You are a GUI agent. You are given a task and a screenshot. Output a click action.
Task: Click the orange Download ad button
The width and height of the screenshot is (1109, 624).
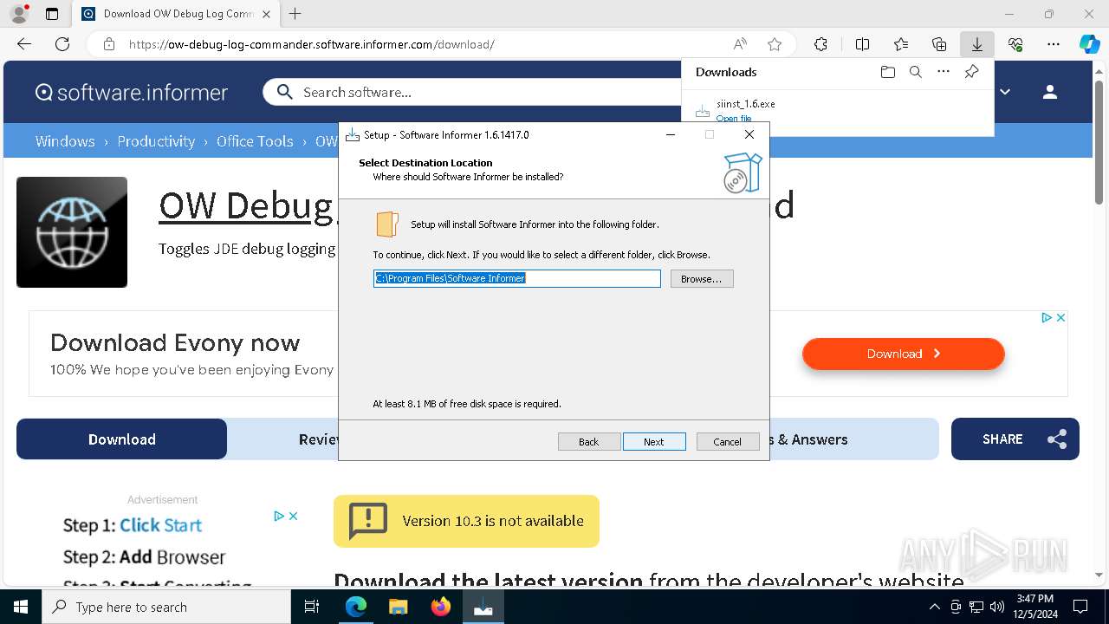click(x=903, y=354)
